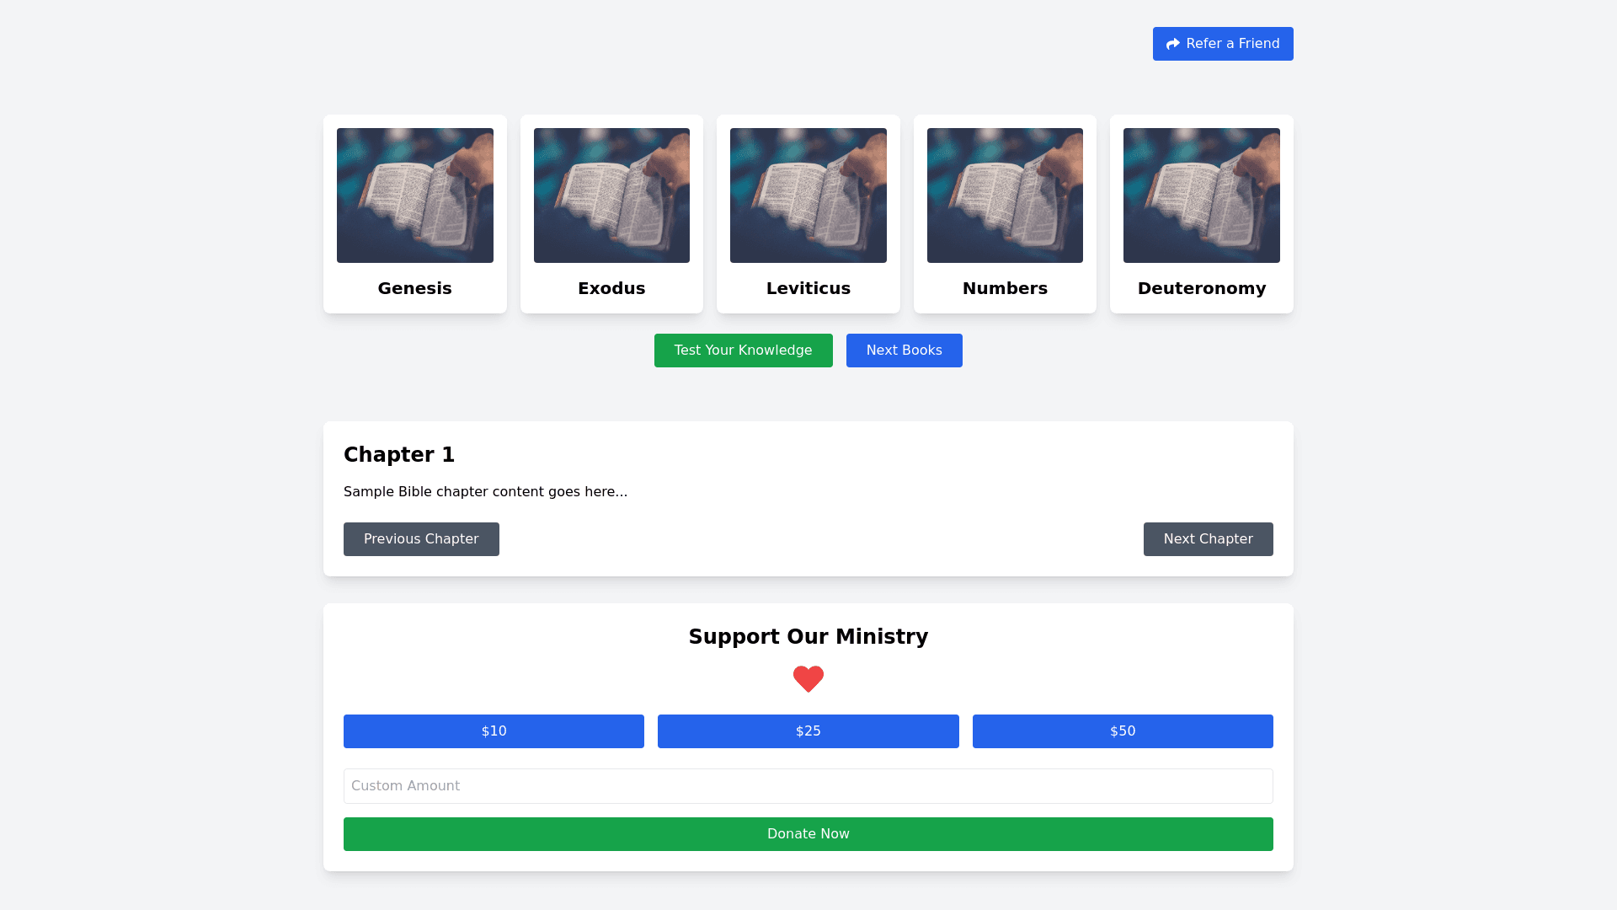Click the red heart icon under Support Our Ministry
This screenshot has height=910, width=1617.
pos(808,678)
